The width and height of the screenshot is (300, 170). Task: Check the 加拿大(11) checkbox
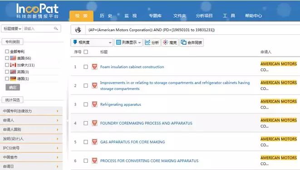7,65
